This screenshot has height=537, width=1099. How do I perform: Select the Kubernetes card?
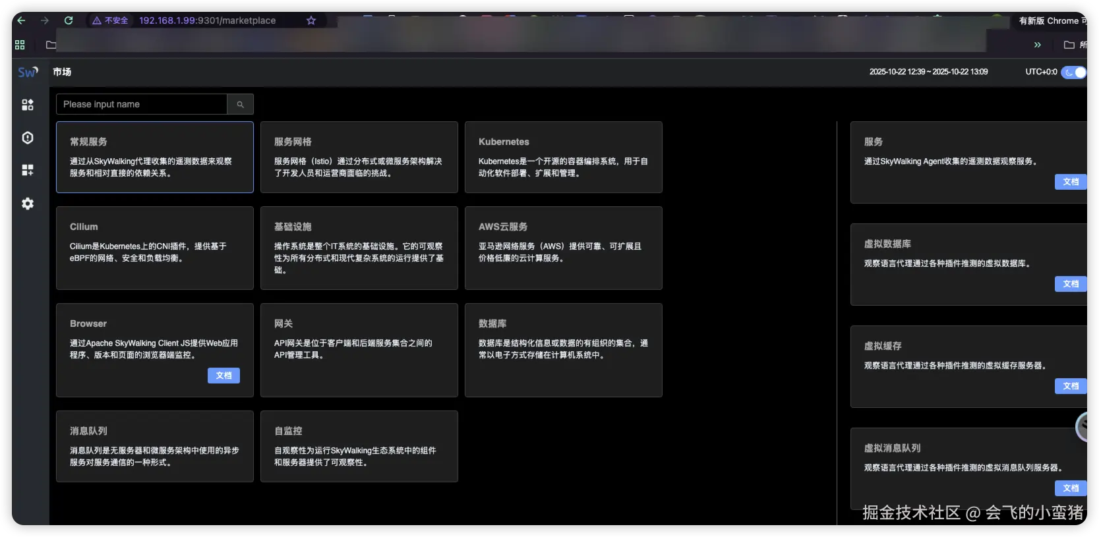pos(564,157)
